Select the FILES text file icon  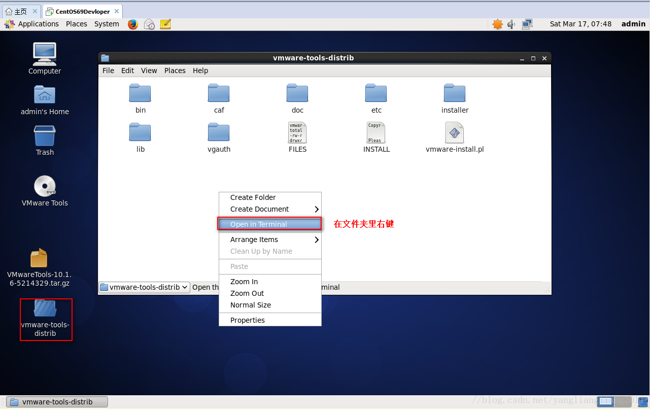[x=297, y=132]
